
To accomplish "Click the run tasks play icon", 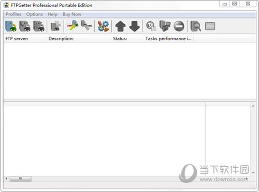I will pyautogui.click(x=165, y=26).
